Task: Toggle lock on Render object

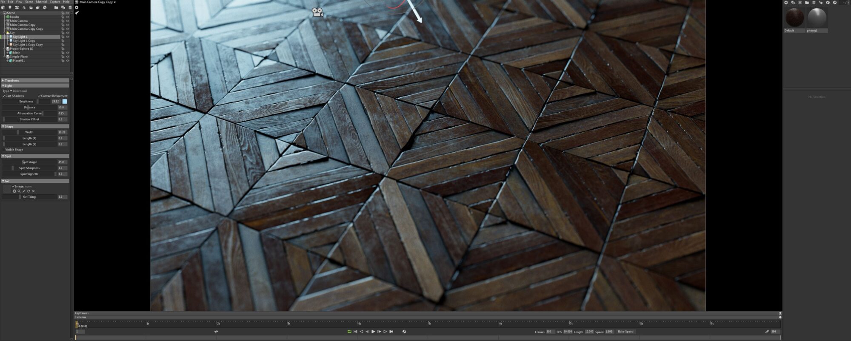Action: coord(63,17)
